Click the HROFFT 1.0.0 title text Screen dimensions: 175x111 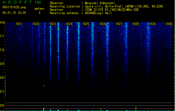click(22, 2)
